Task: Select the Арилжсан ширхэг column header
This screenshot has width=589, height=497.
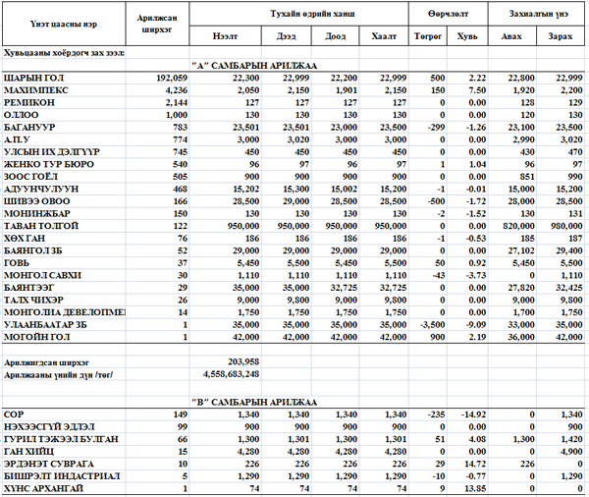Action: click(160, 23)
